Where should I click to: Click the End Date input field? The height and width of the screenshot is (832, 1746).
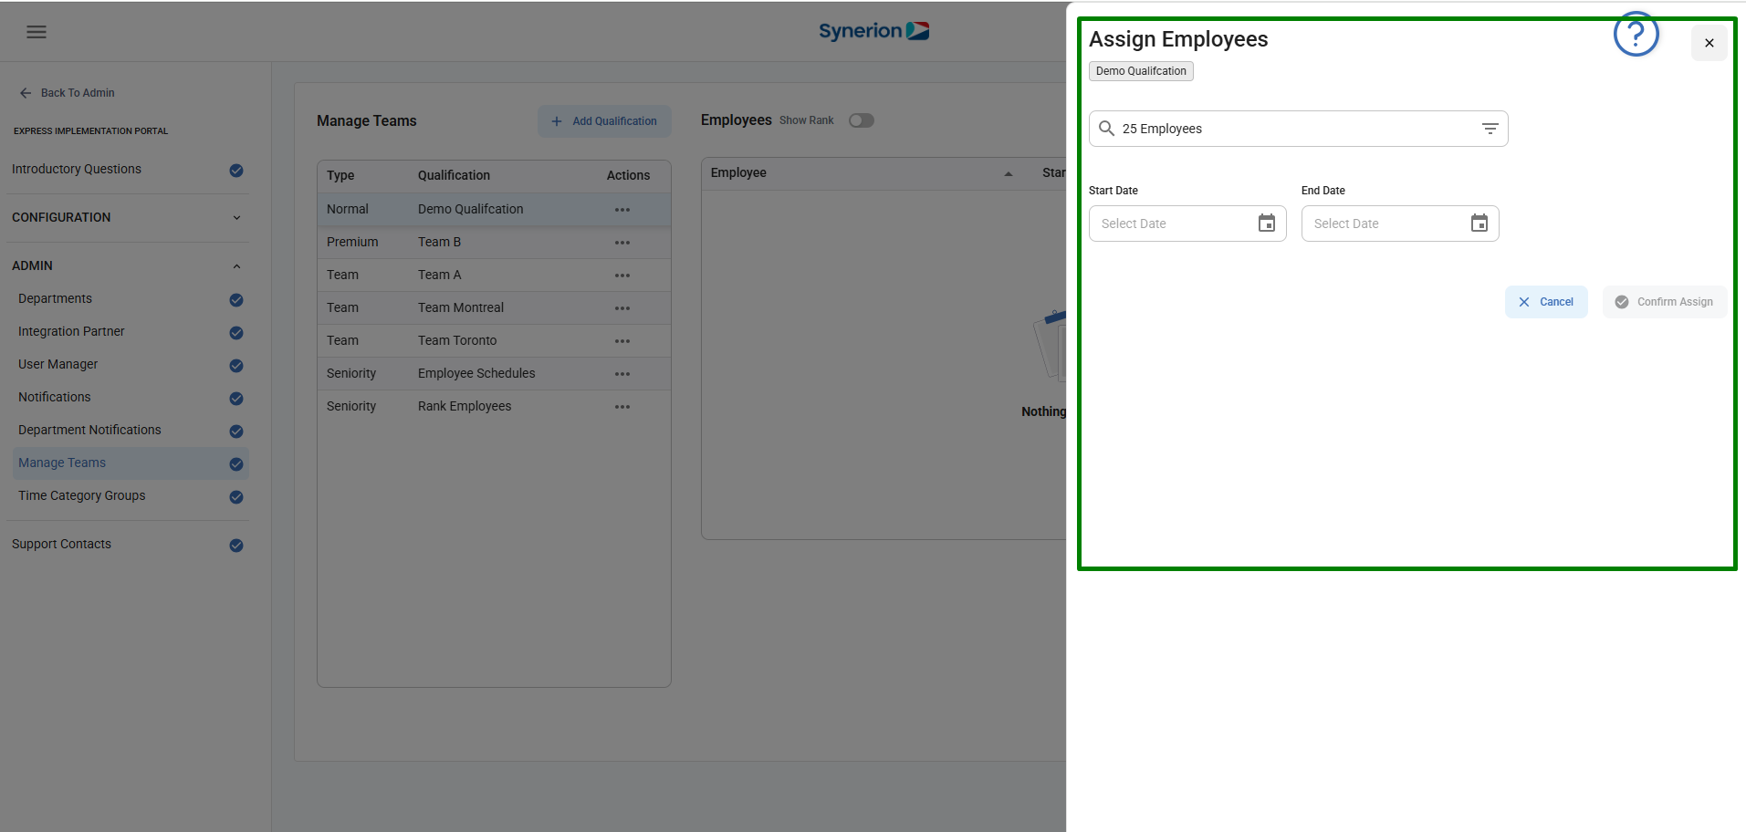coord(1400,224)
